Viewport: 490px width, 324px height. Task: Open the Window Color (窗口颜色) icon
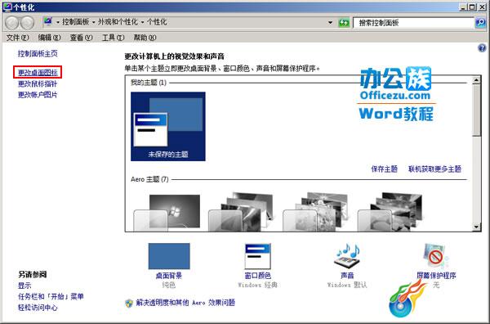coord(257,256)
